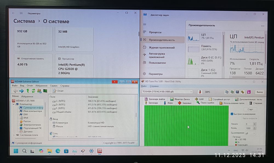Viewport: 274px width, 163px height.
Task: Click HD Tune copy screenshot icon
Action: point(232,92)
